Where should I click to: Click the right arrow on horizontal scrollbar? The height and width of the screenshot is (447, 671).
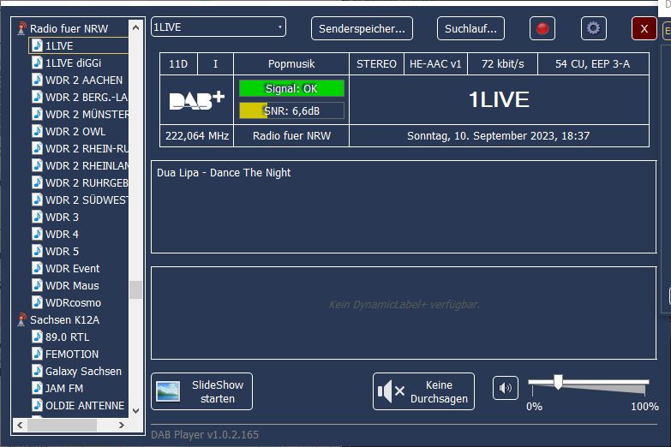[122, 425]
